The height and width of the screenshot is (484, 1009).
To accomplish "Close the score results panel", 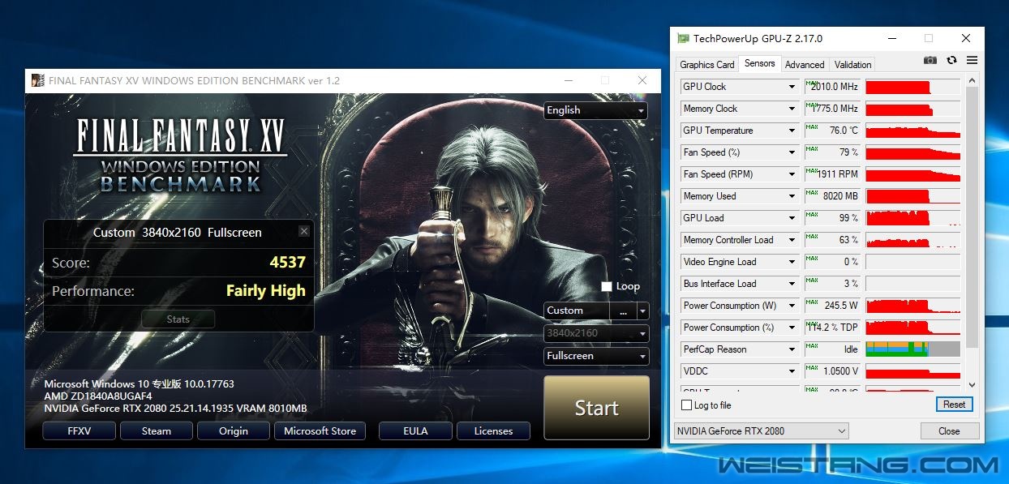I will (x=303, y=231).
